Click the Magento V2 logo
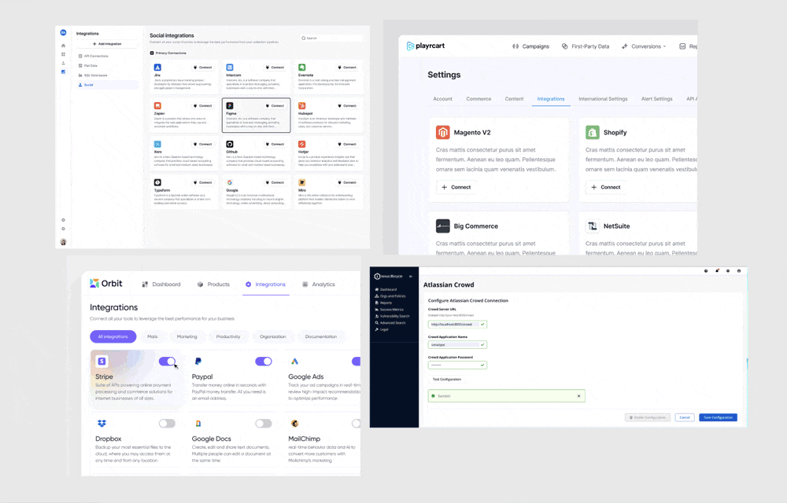This screenshot has width=787, height=503. point(442,132)
